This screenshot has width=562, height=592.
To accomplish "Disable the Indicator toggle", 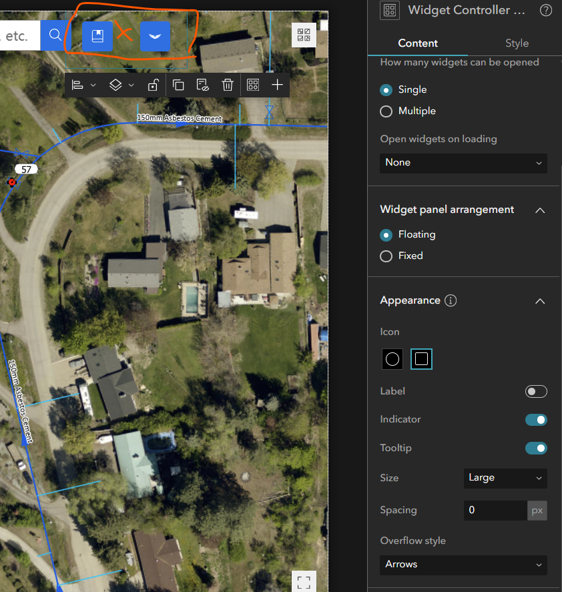I will pyautogui.click(x=536, y=420).
